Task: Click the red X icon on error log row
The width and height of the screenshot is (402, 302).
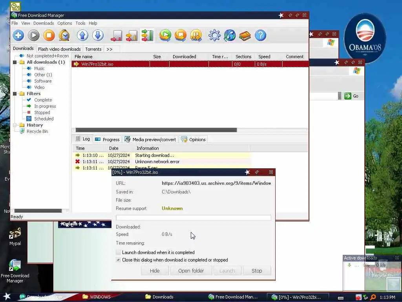Action: click(x=77, y=162)
